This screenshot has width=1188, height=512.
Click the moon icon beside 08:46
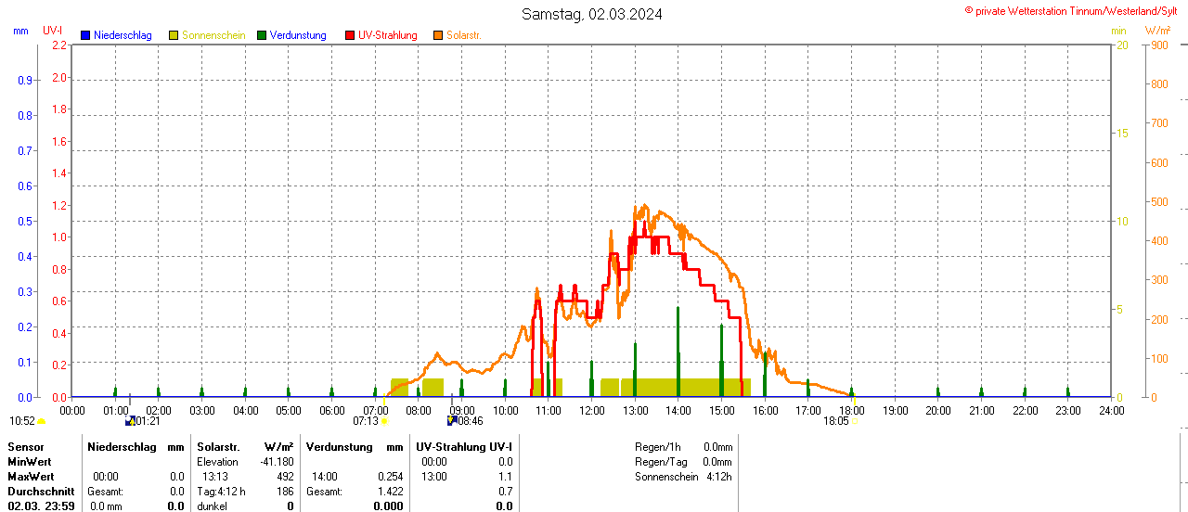click(x=452, y=421)
